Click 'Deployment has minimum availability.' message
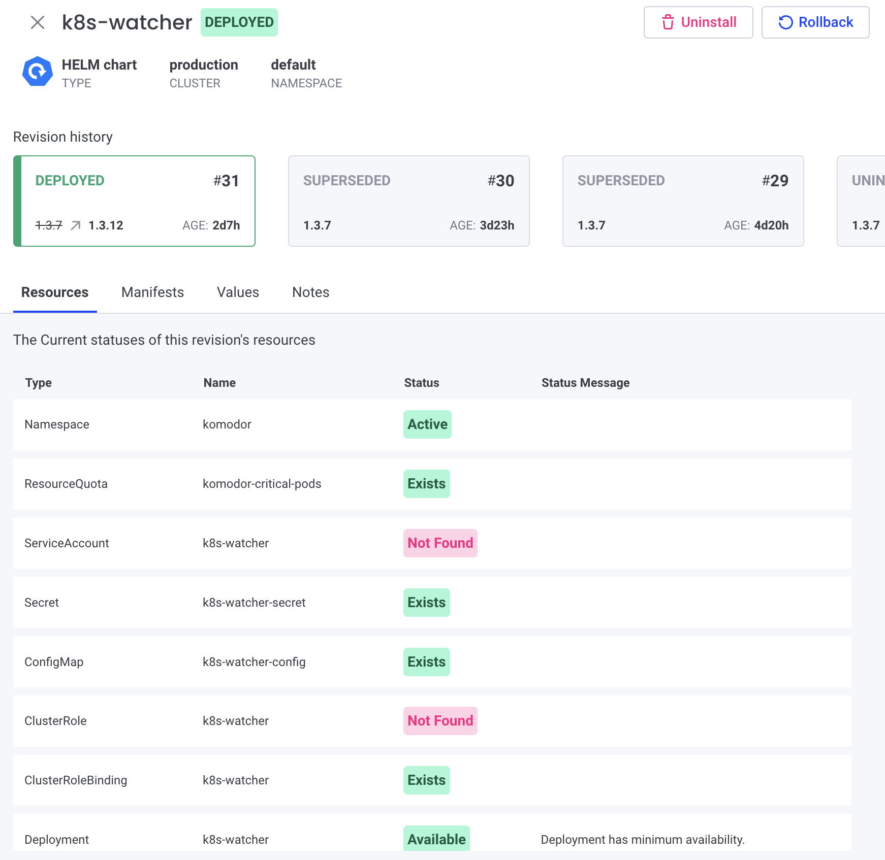 [643, 840]
